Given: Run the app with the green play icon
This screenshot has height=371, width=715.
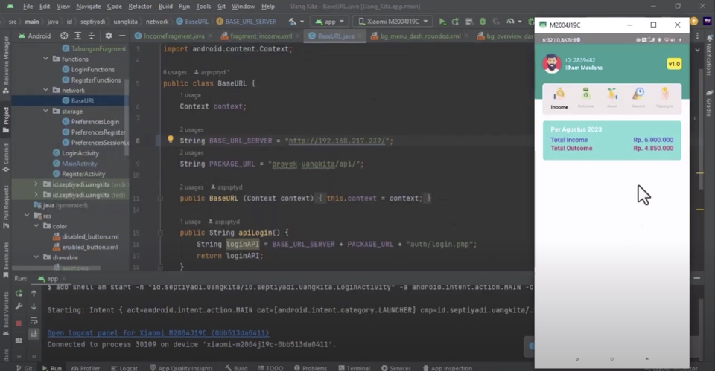Looking at the screenshot, I should click(442, 22).
